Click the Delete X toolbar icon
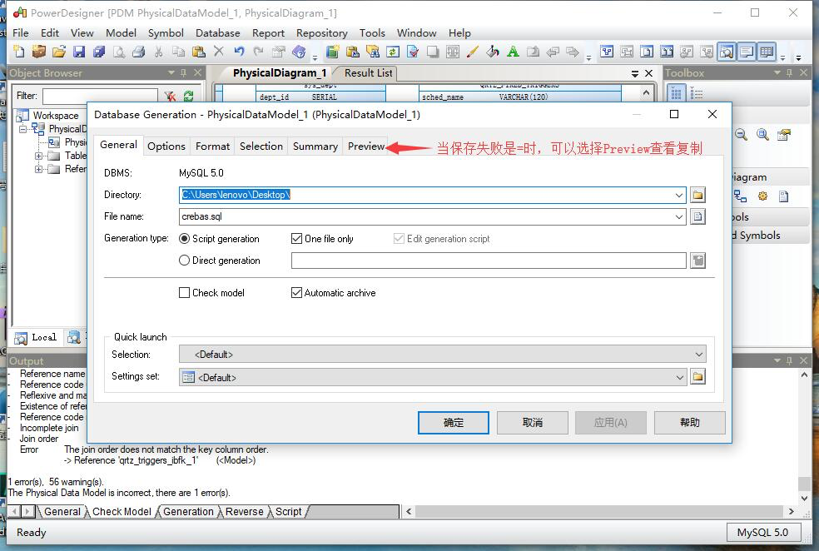The height and width of the screenshot is (551, 819). 219,52
